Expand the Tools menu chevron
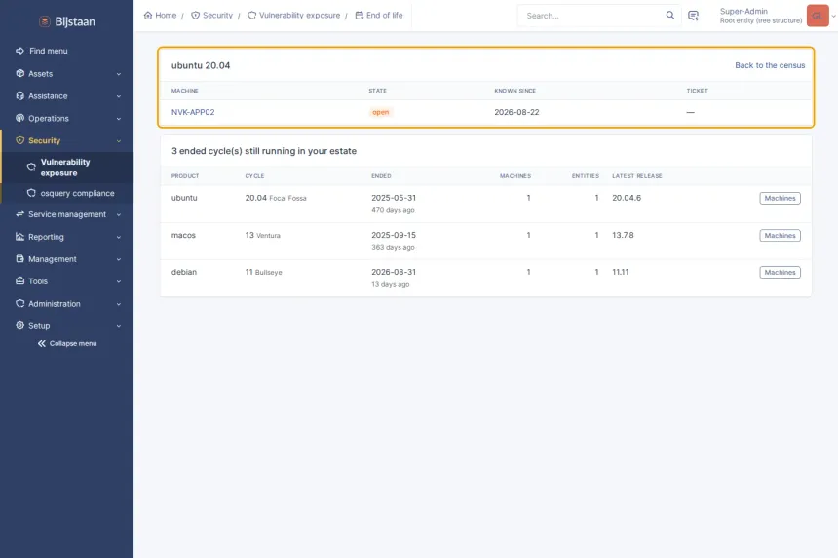Screen dimensions: 838x558 point(119,281)
